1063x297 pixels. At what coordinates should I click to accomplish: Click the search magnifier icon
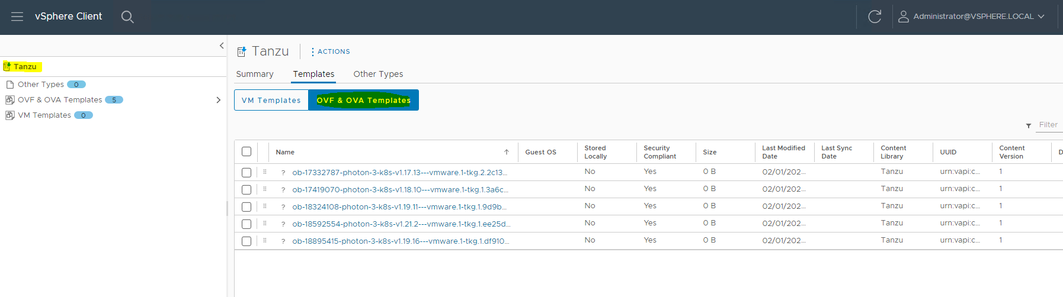coord(127,17)
